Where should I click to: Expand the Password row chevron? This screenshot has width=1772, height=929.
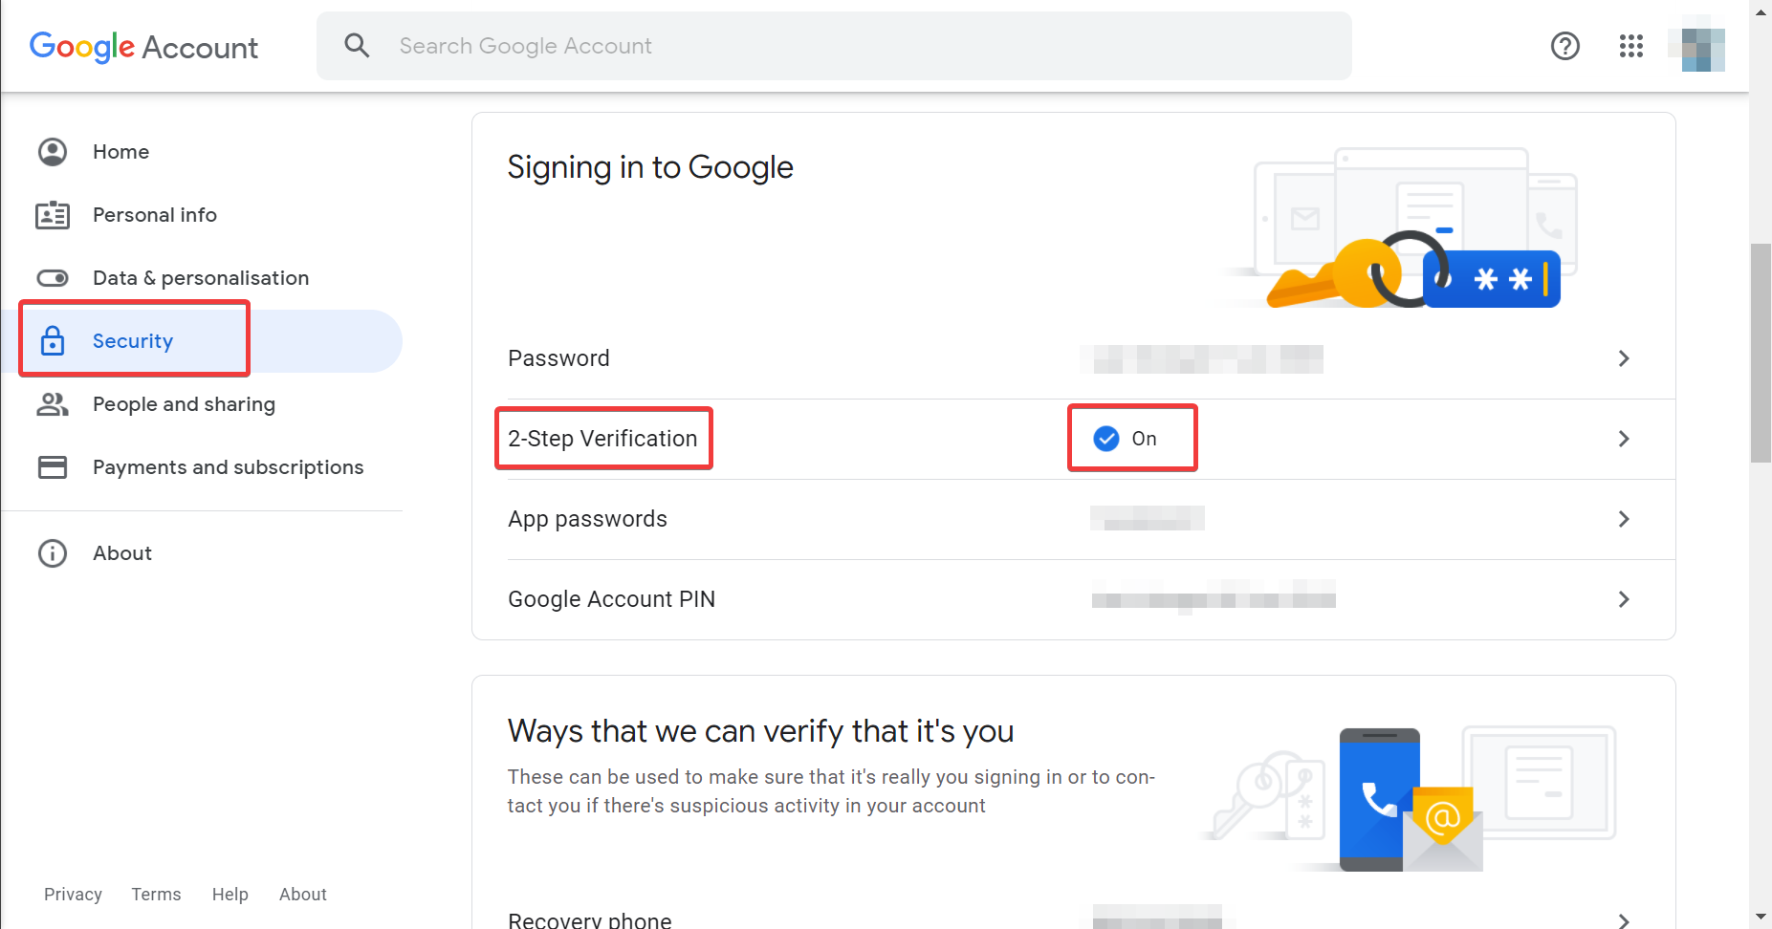pos(1624,358)
